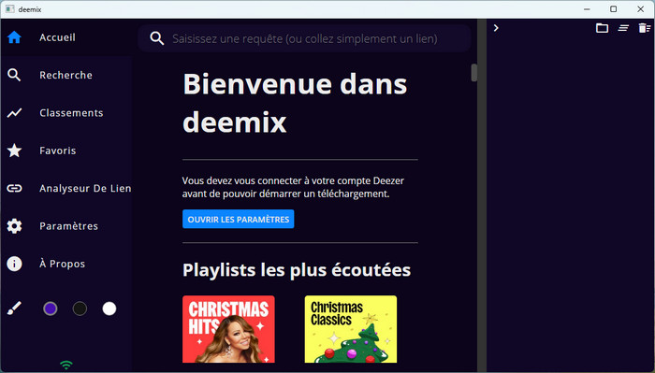Screen dimensions: 655x373
Task: Maximize the deemix window
Action: pos(613,9)
